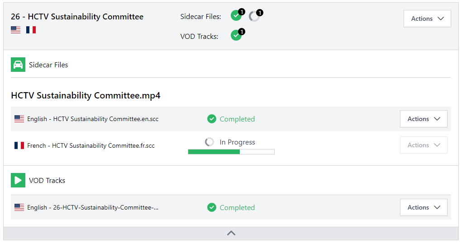Click the green Sidecar Files car icon
The image size is (462, 243).
[x=18, y=65]
